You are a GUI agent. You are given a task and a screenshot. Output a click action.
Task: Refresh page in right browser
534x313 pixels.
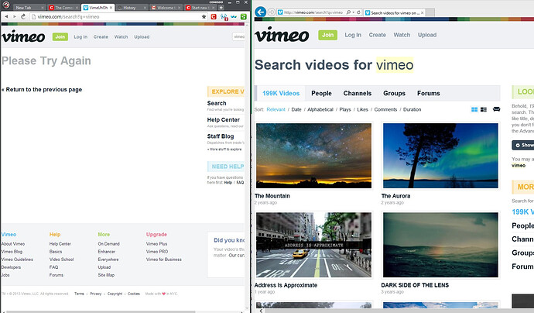358,12
